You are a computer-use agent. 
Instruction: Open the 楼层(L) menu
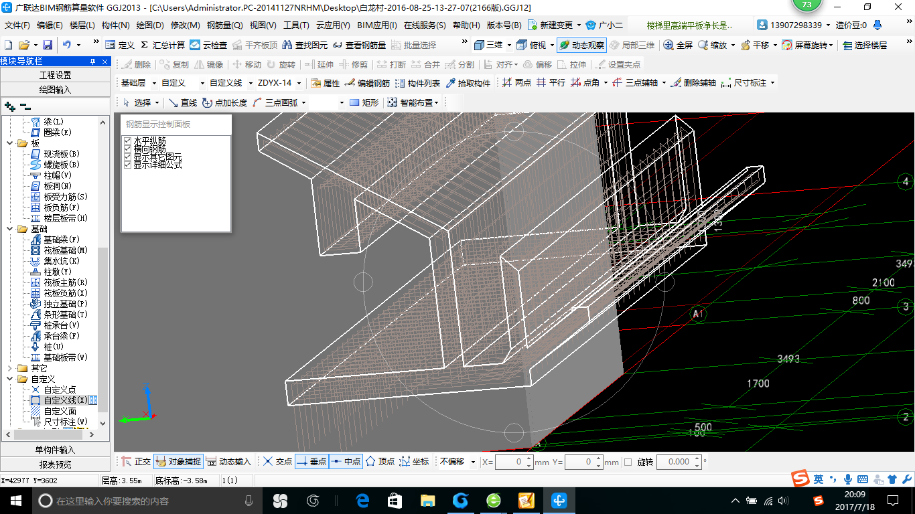(x=82, y=25)
